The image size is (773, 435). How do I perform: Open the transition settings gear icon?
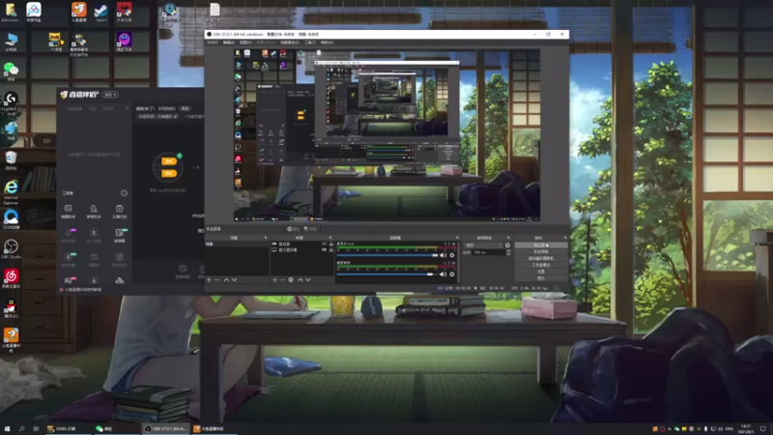[x=508, y=246]
